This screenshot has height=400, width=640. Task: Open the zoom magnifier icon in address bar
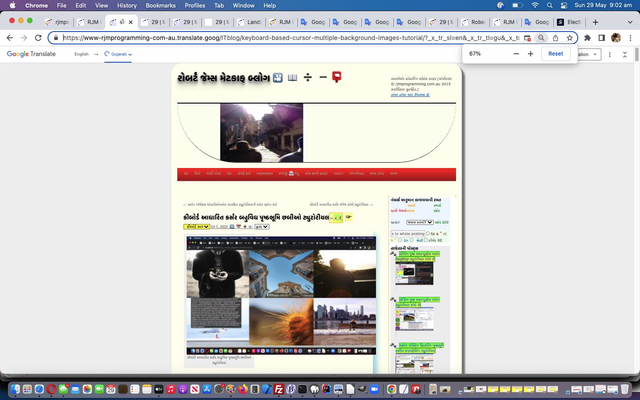[x=541, y=38]
